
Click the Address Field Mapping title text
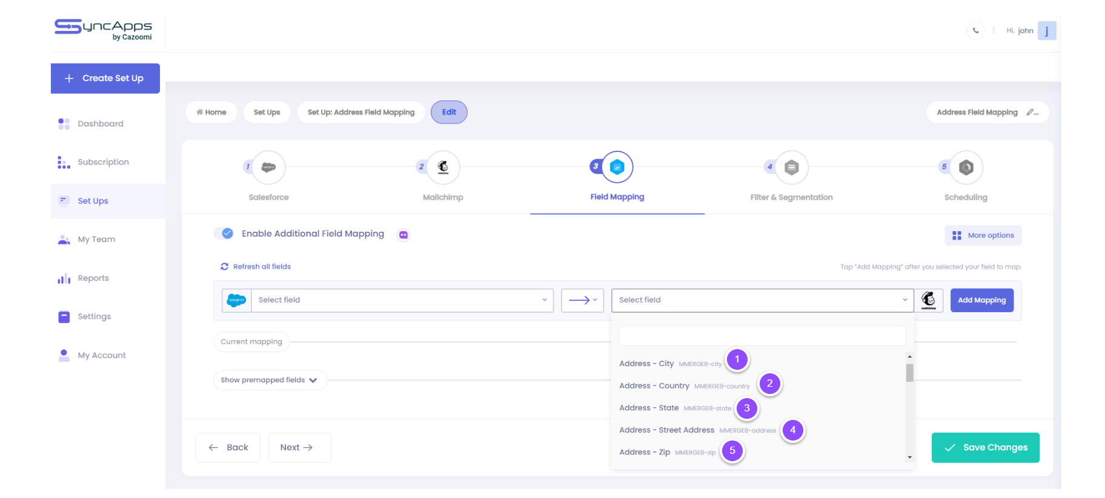pyautogui.click(x=977, y=112)
